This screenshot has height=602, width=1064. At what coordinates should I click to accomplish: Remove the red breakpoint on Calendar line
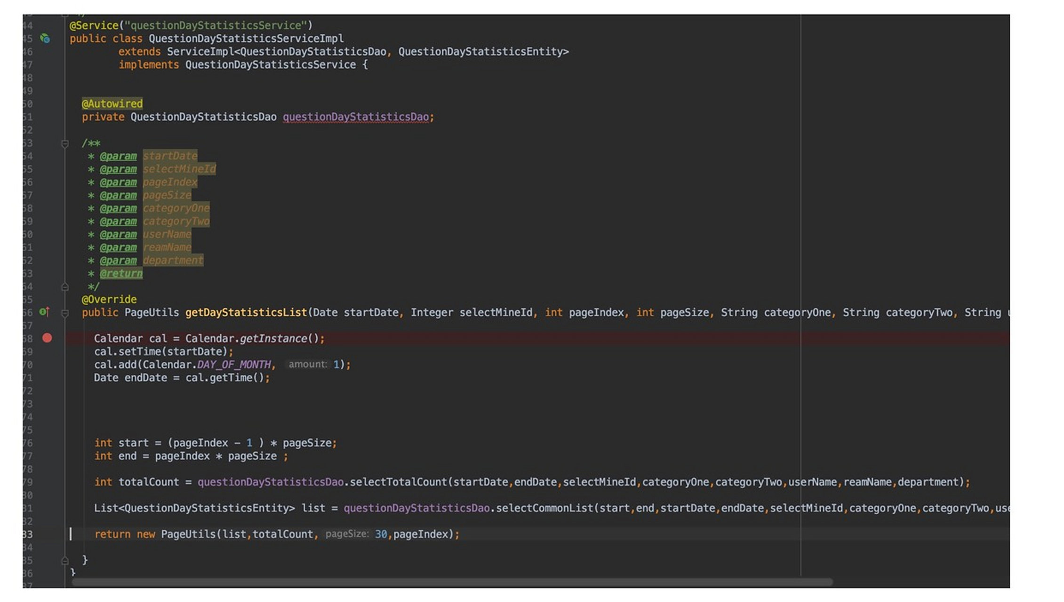47,338
